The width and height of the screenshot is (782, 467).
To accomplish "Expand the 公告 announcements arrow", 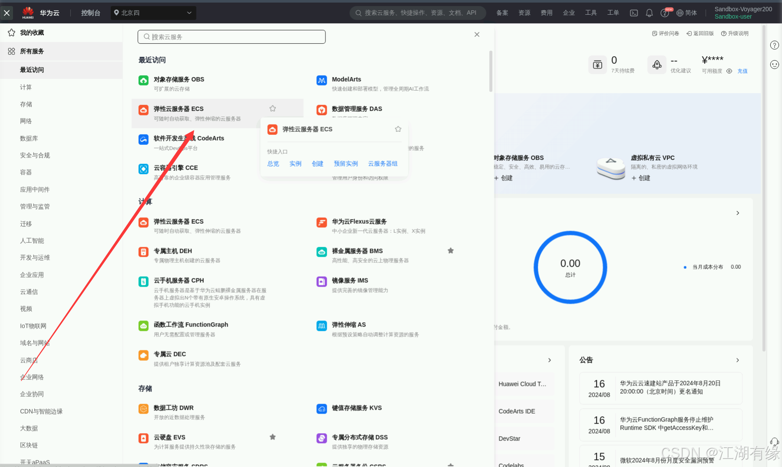I will pyautogui.click(x=738, y=360).
